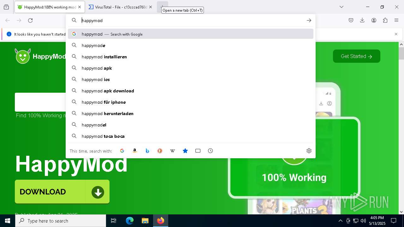Click taskbar 'Type here to search' box
Image resolution: width=404 pixels, height=227 pixels.
61,221
